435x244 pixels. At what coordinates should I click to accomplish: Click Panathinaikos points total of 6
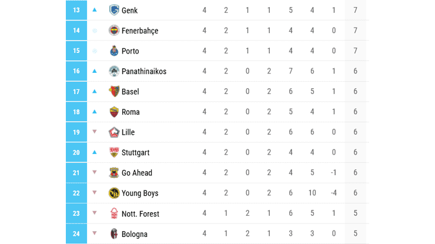click(356, 71)
